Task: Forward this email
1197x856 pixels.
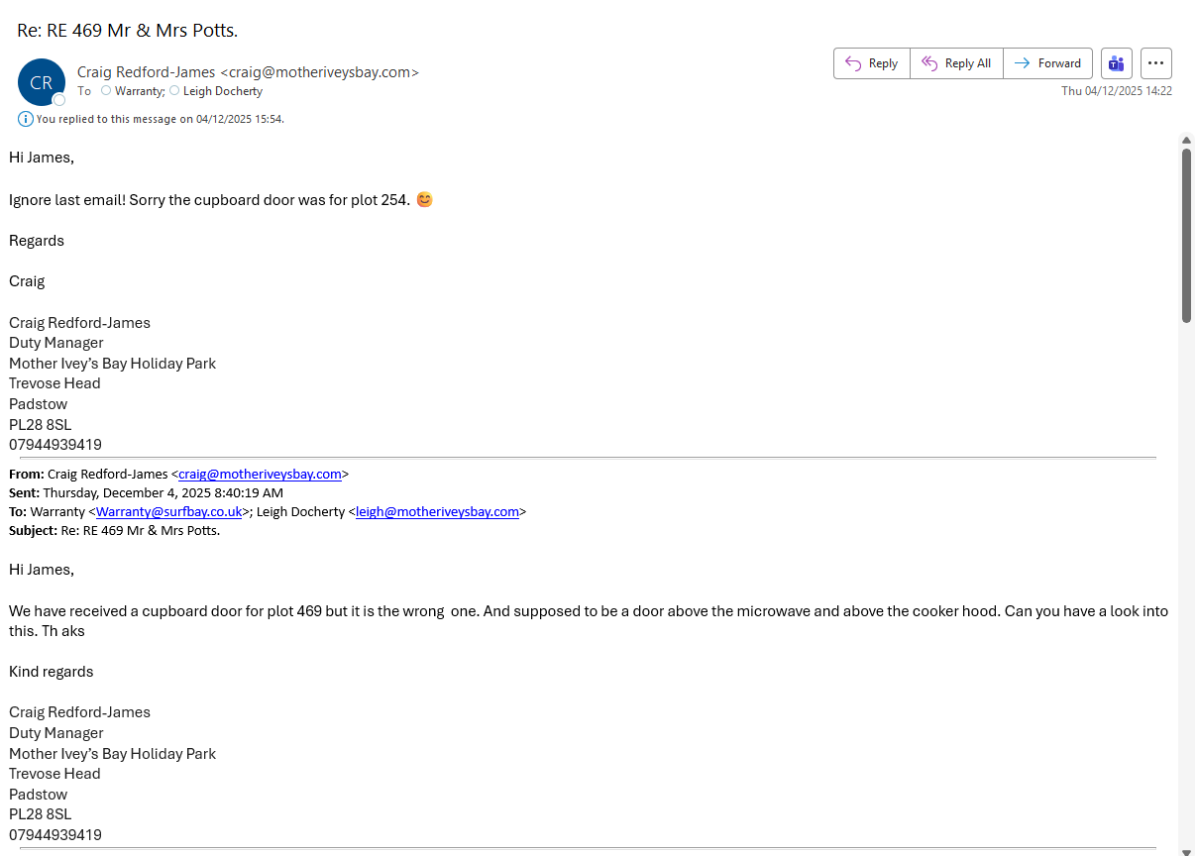Action: pos(1047,63)
